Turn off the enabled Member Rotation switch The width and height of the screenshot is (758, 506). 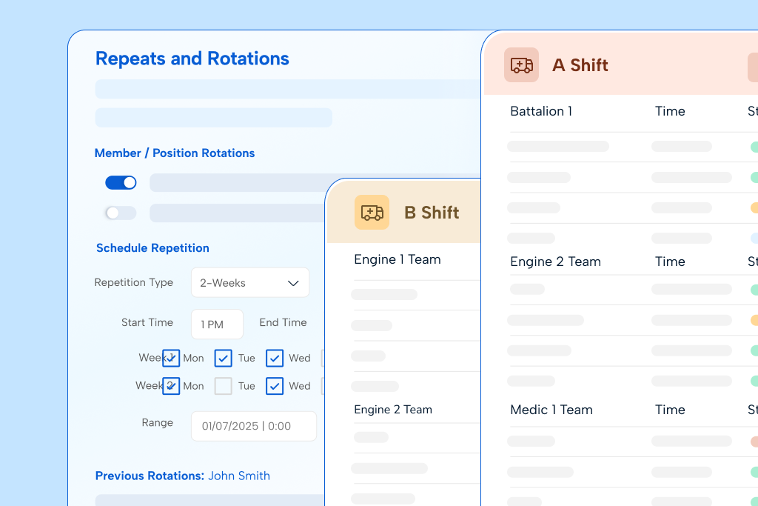point(121,183)
